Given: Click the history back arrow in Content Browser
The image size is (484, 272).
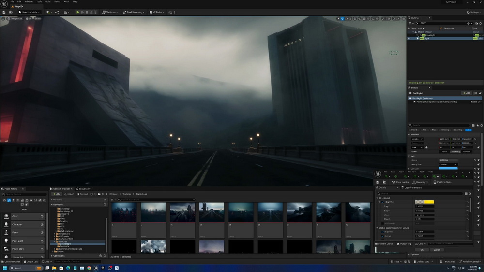Looking at the screenshot, I should click(91, 194).
